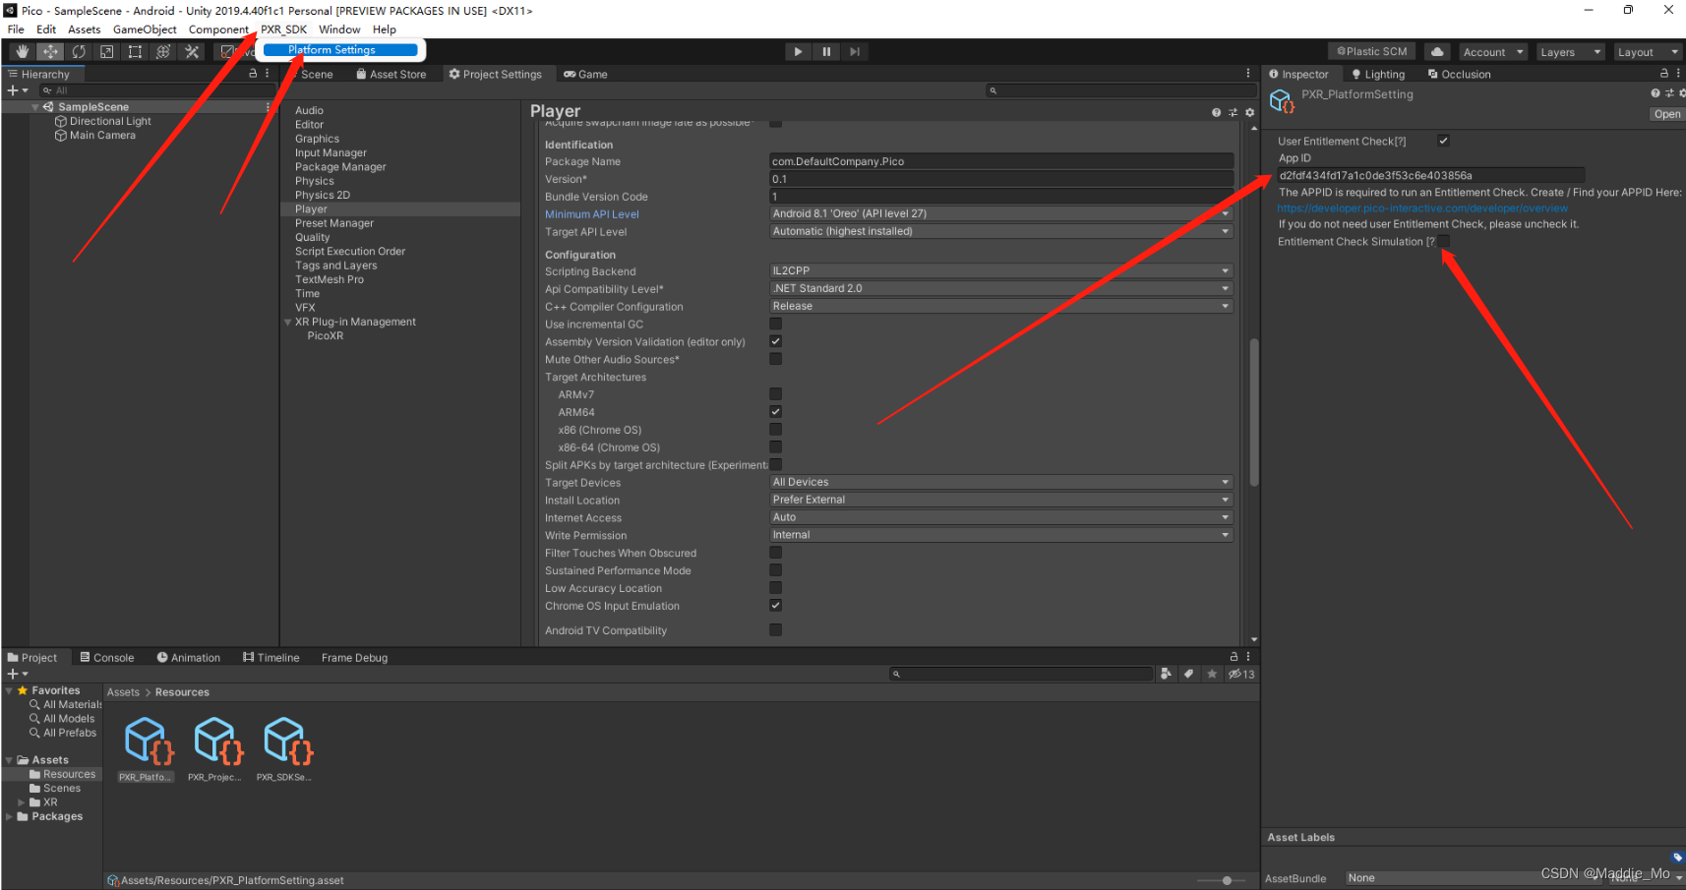Open Target API Level dropdown
The height and width of the screenshot is (890, 1686).
(1001, 231)
